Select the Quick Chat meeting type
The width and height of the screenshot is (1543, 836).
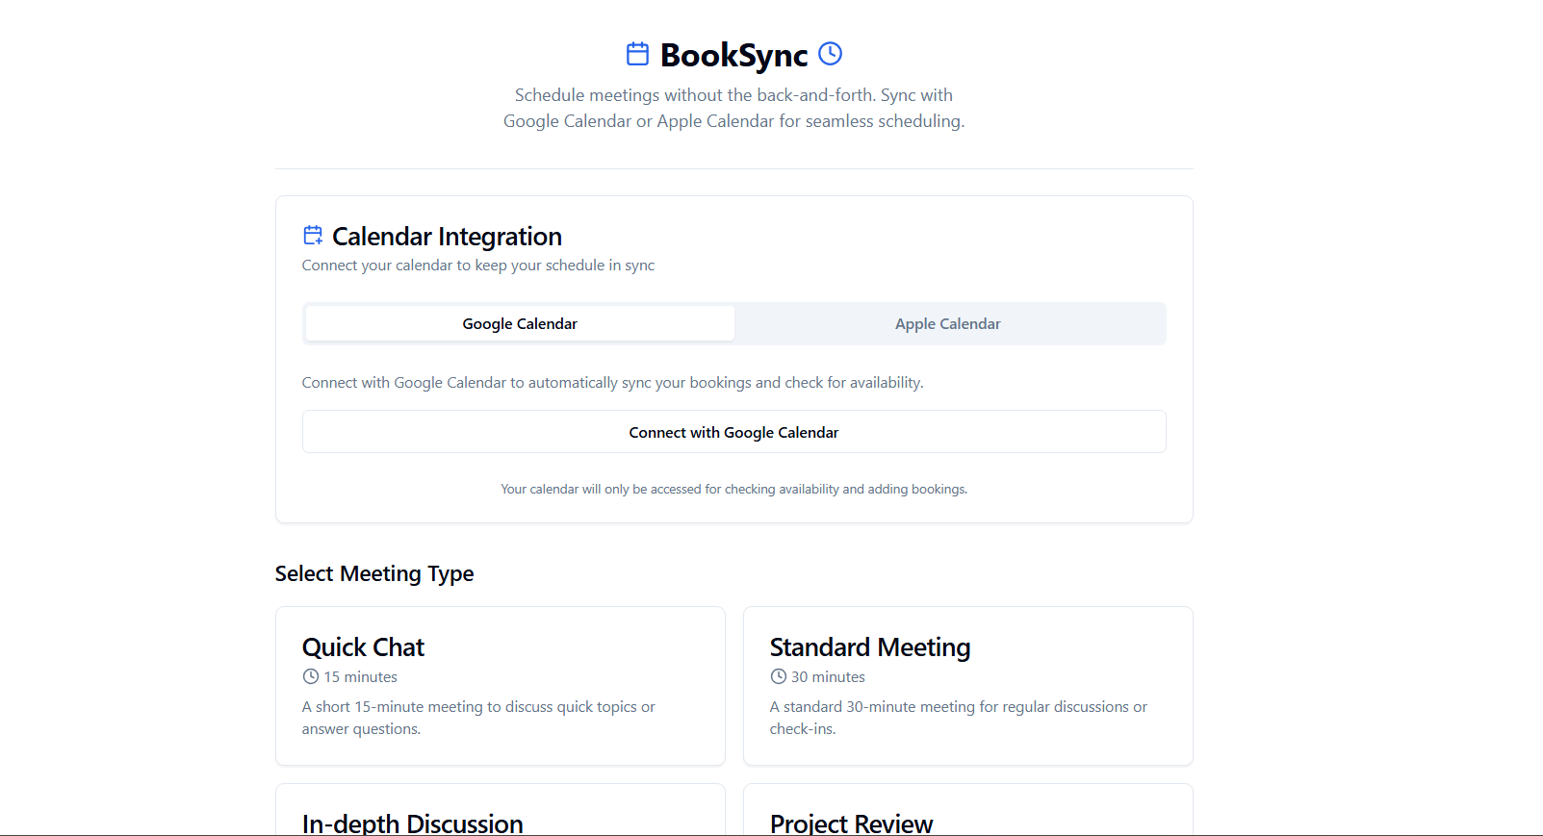500,685
